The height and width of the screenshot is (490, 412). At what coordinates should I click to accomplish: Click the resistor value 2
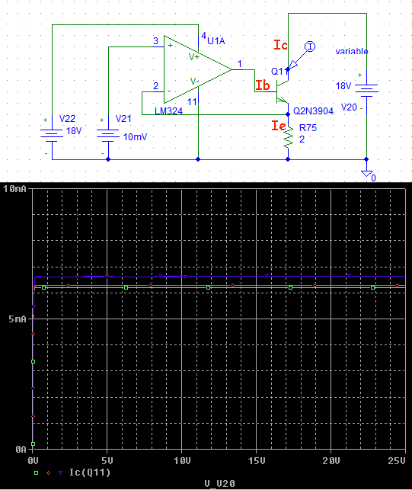[x=302, y=139]
